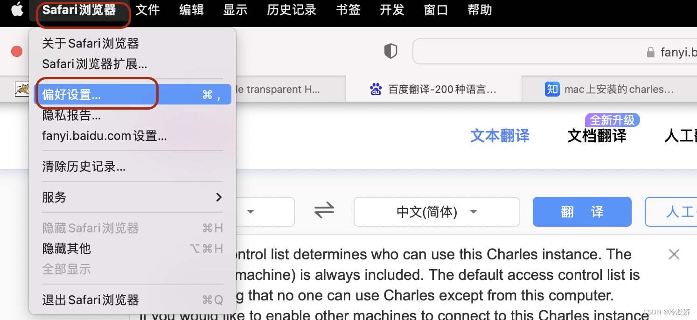Switch to the 百度翻译-200种语言 tab
Screen dimensions: 697x320
[433, 89]
